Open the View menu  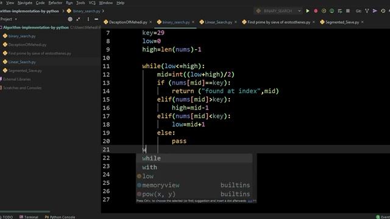tap(10, 3)
